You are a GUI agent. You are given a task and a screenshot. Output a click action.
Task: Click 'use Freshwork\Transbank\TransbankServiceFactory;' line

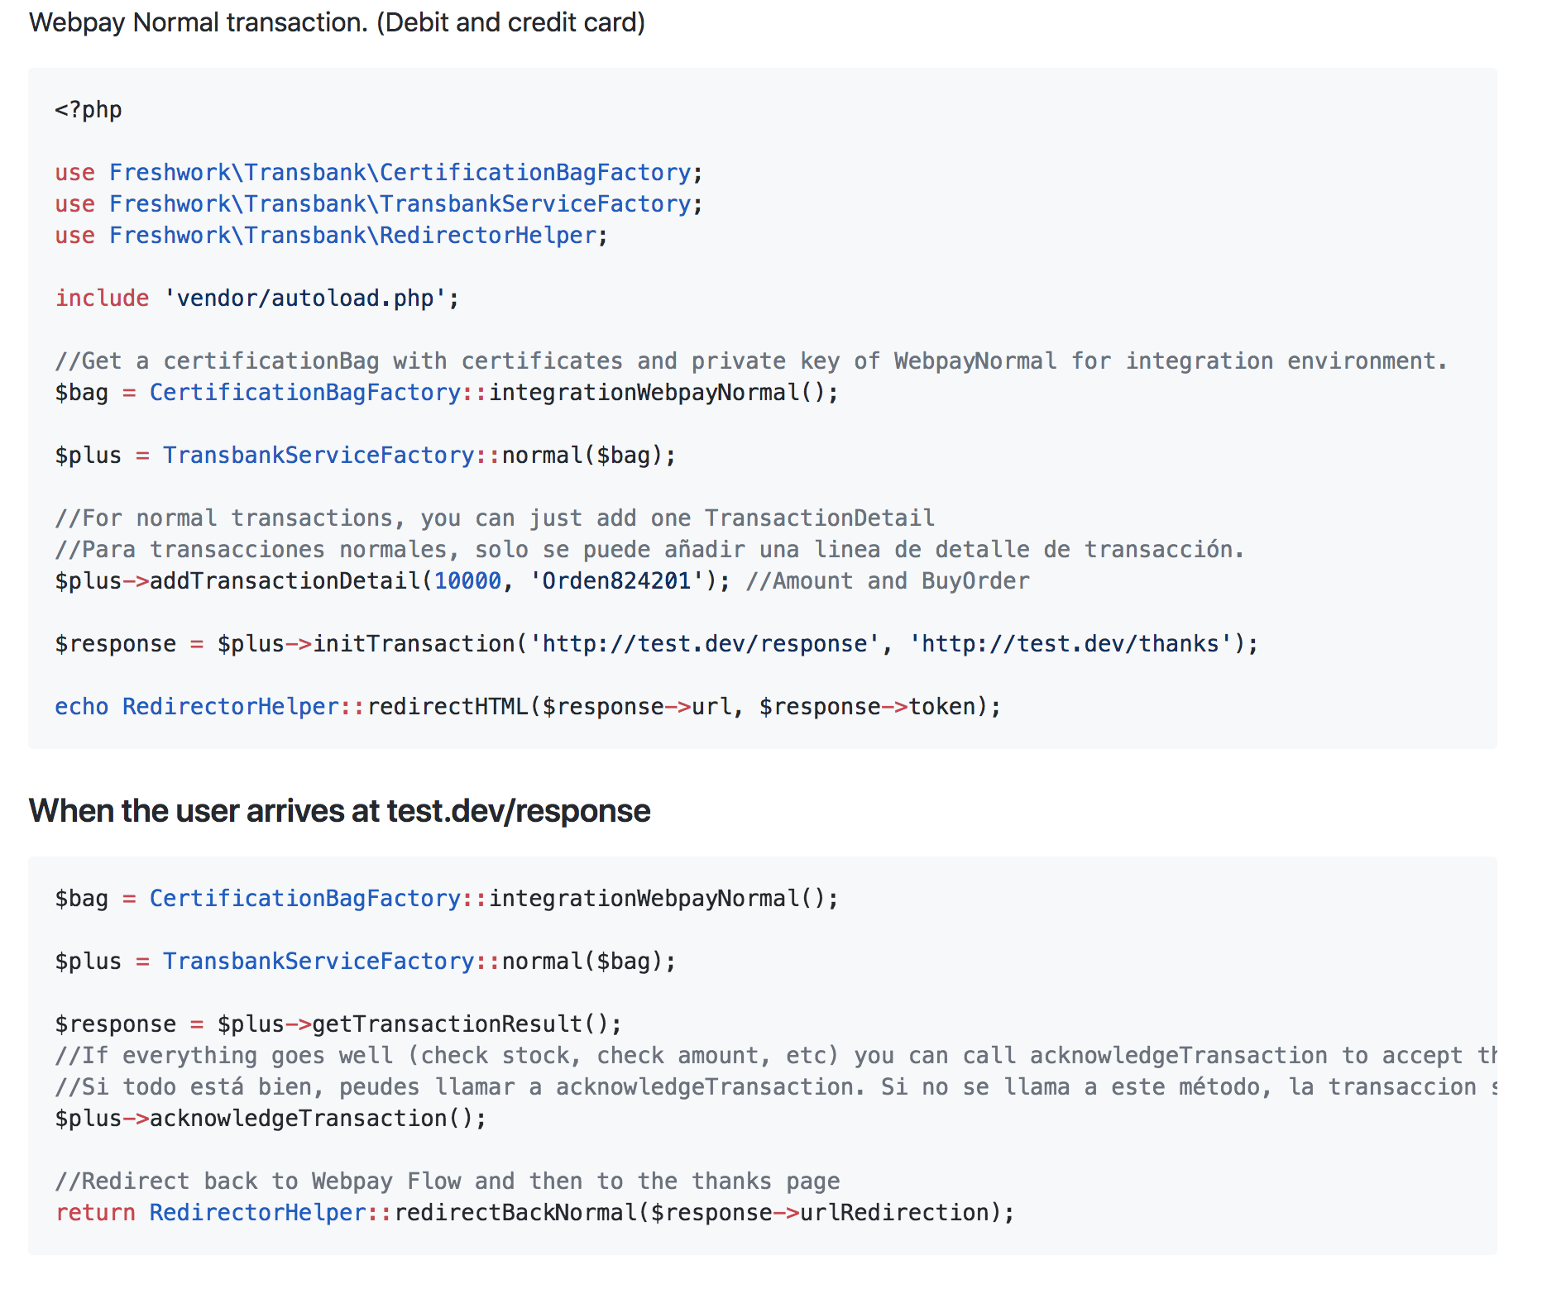pos(379,204)
